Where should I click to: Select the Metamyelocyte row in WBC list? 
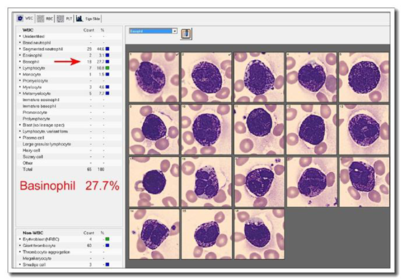pyautogui.click(x=69, y=93)
